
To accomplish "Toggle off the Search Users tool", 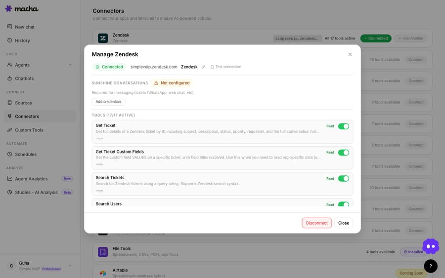I will (344, 204).
